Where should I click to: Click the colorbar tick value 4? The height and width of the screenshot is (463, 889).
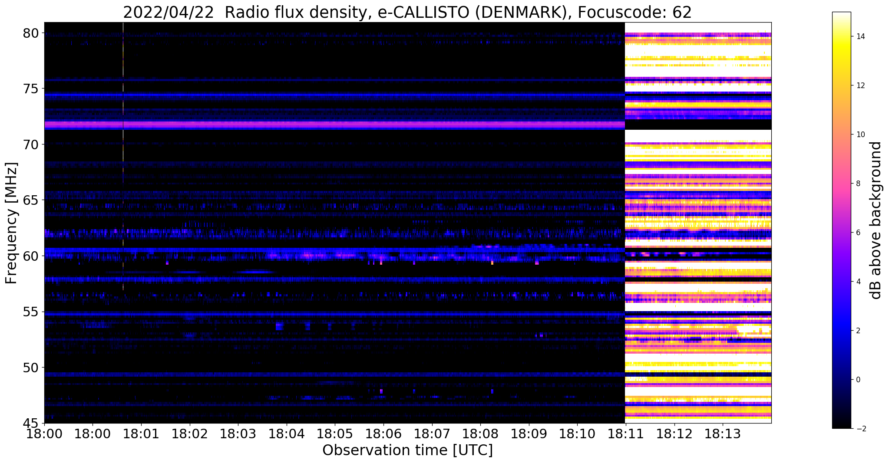click(858, 282)
